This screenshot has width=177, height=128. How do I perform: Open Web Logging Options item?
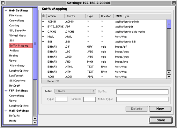click(19, 71)
